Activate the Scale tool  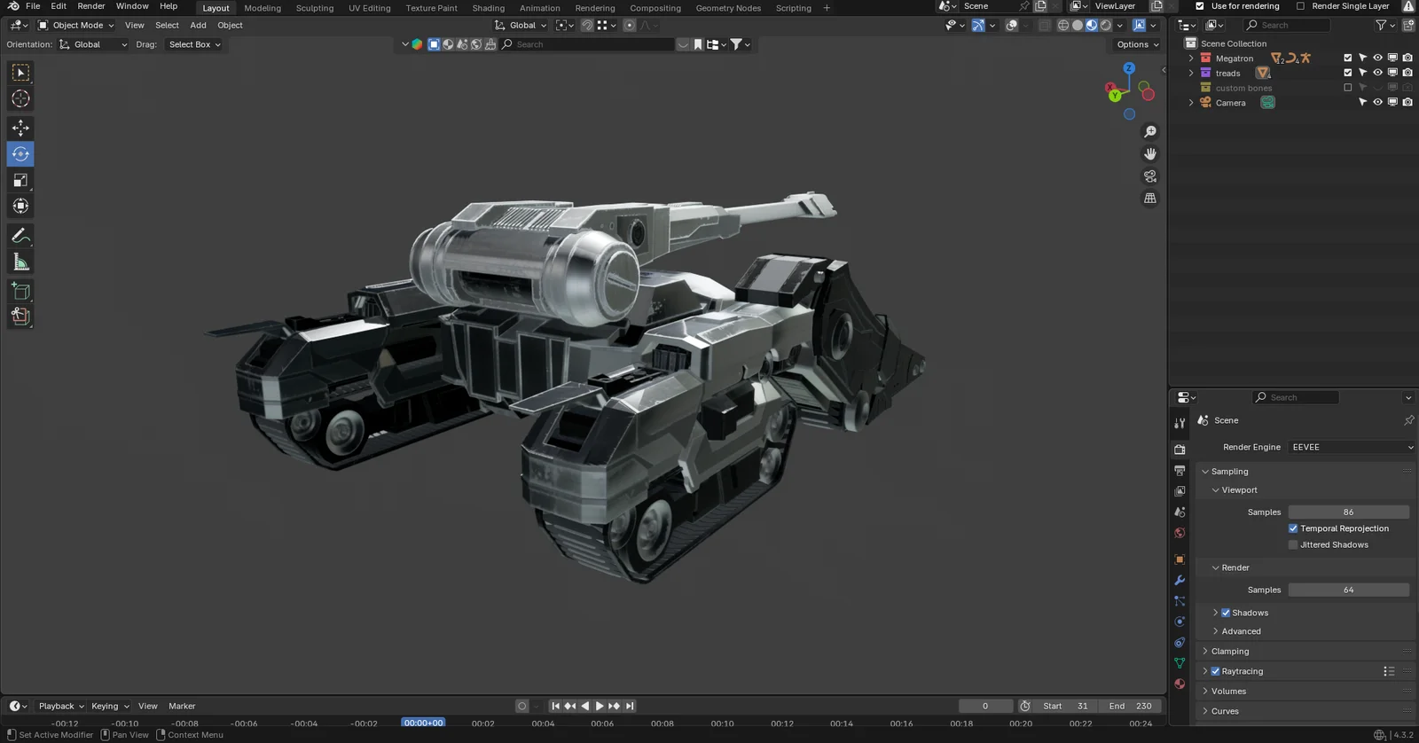click(20, 180)
